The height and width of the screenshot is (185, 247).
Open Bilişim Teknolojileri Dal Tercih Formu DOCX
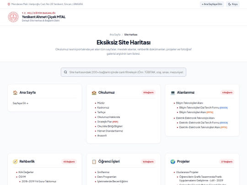tap(204, 108)
